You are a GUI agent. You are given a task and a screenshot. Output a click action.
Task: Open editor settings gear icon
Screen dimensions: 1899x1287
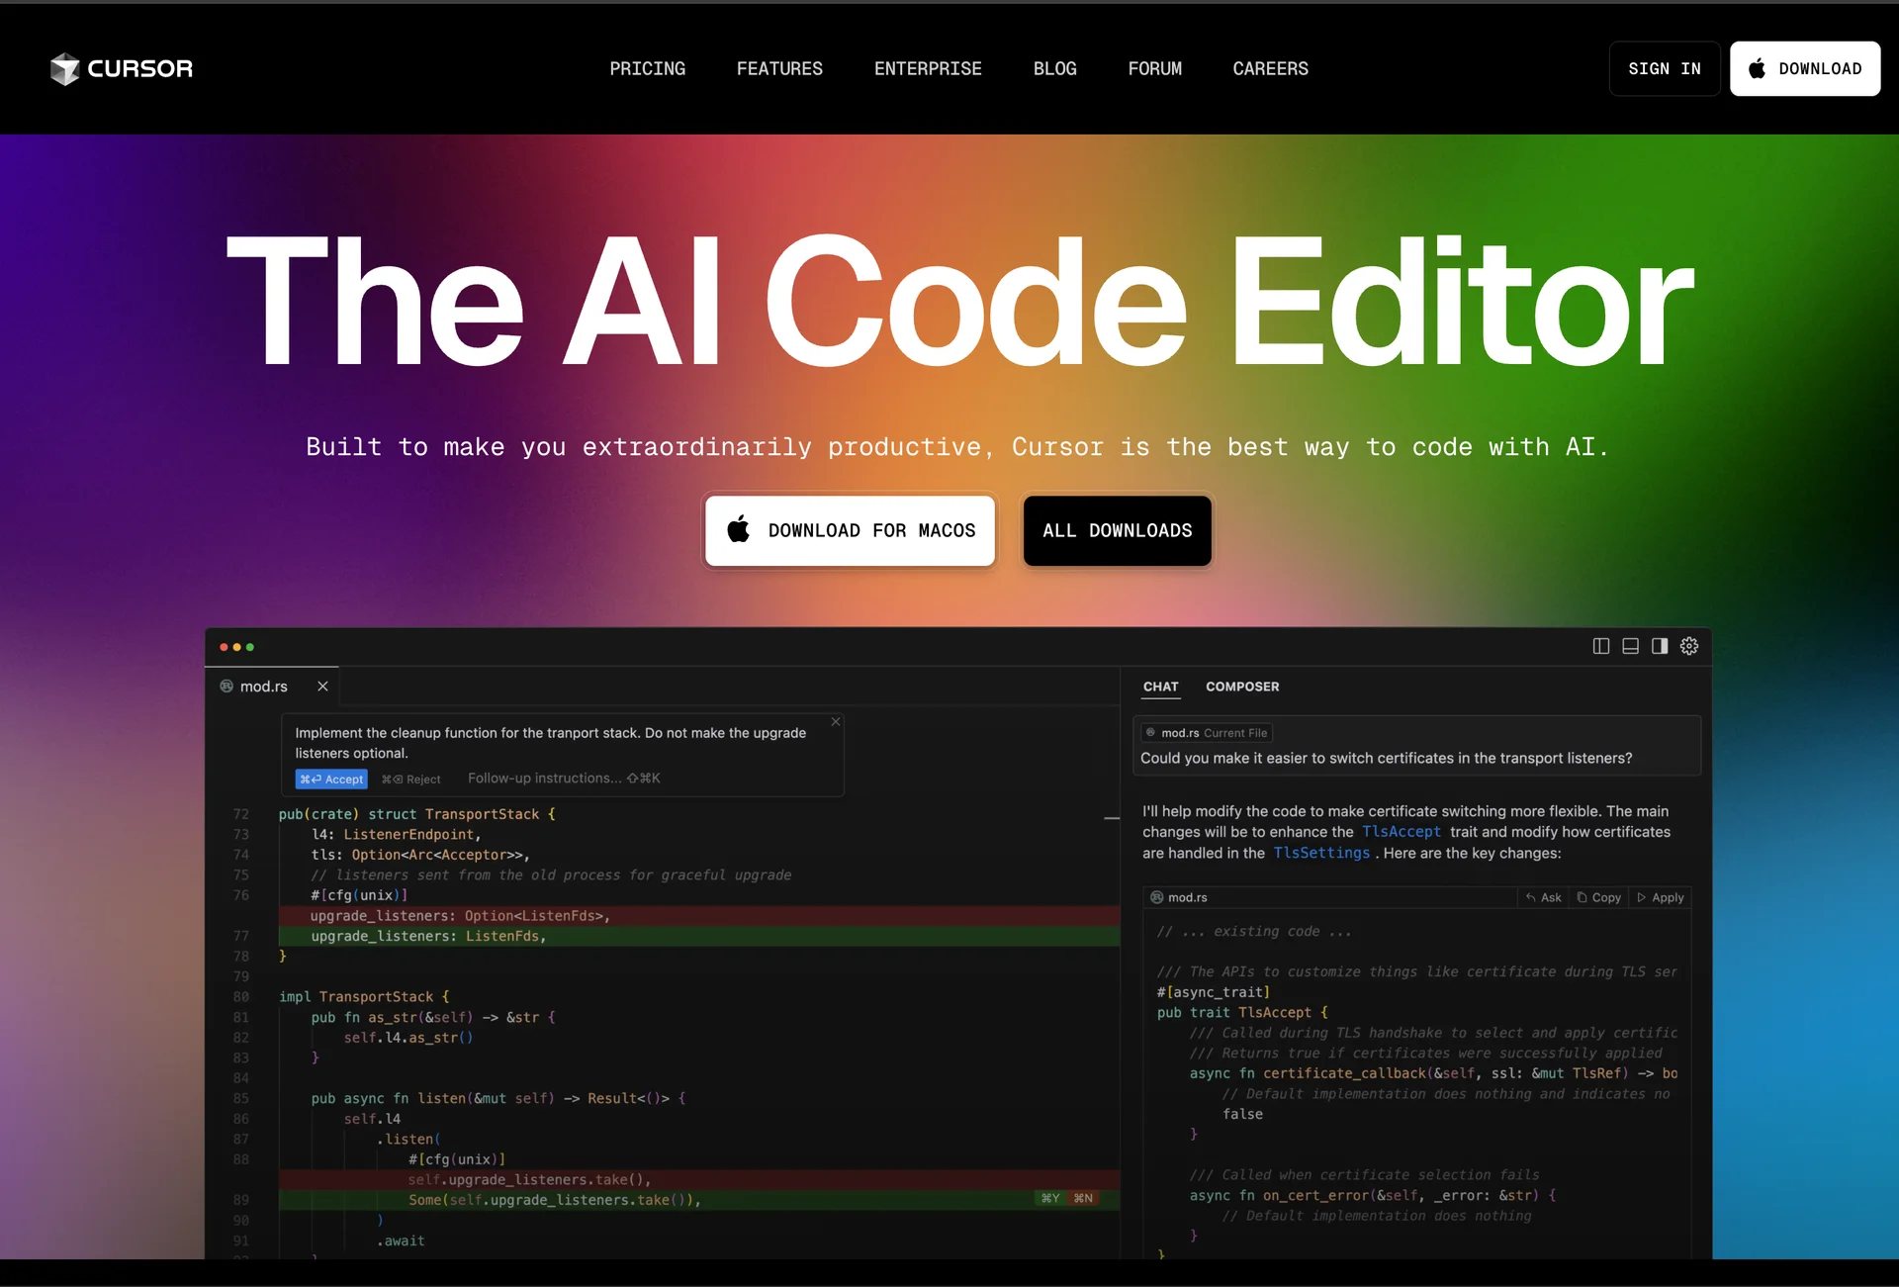pyautogui.click(x=1689, y=646)
